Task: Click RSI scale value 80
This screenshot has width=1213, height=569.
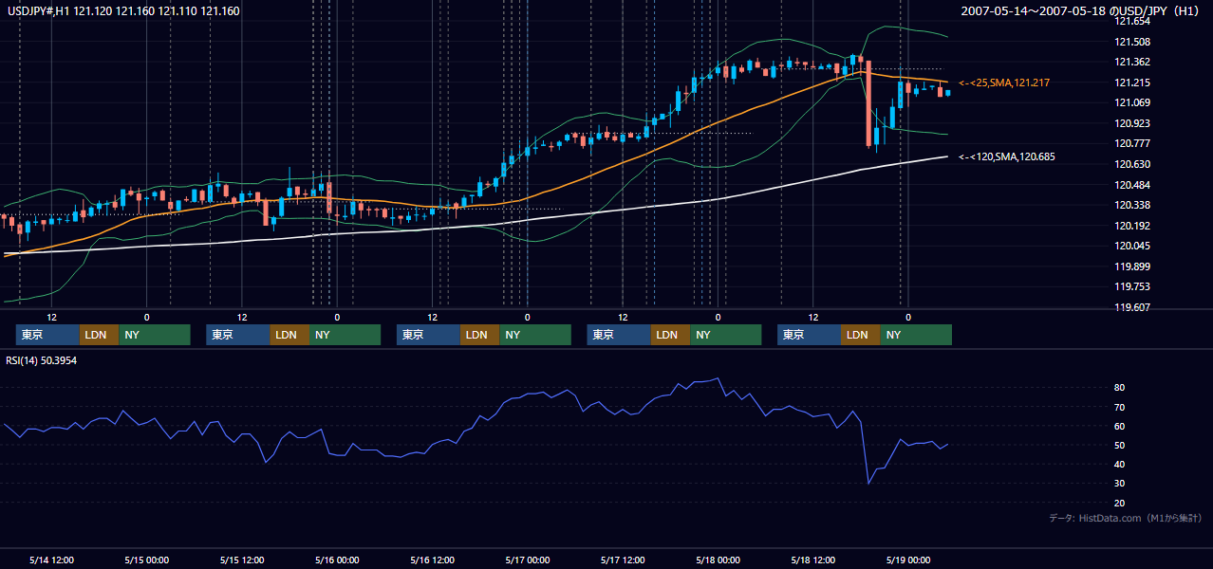Action: coord(1120,388)
